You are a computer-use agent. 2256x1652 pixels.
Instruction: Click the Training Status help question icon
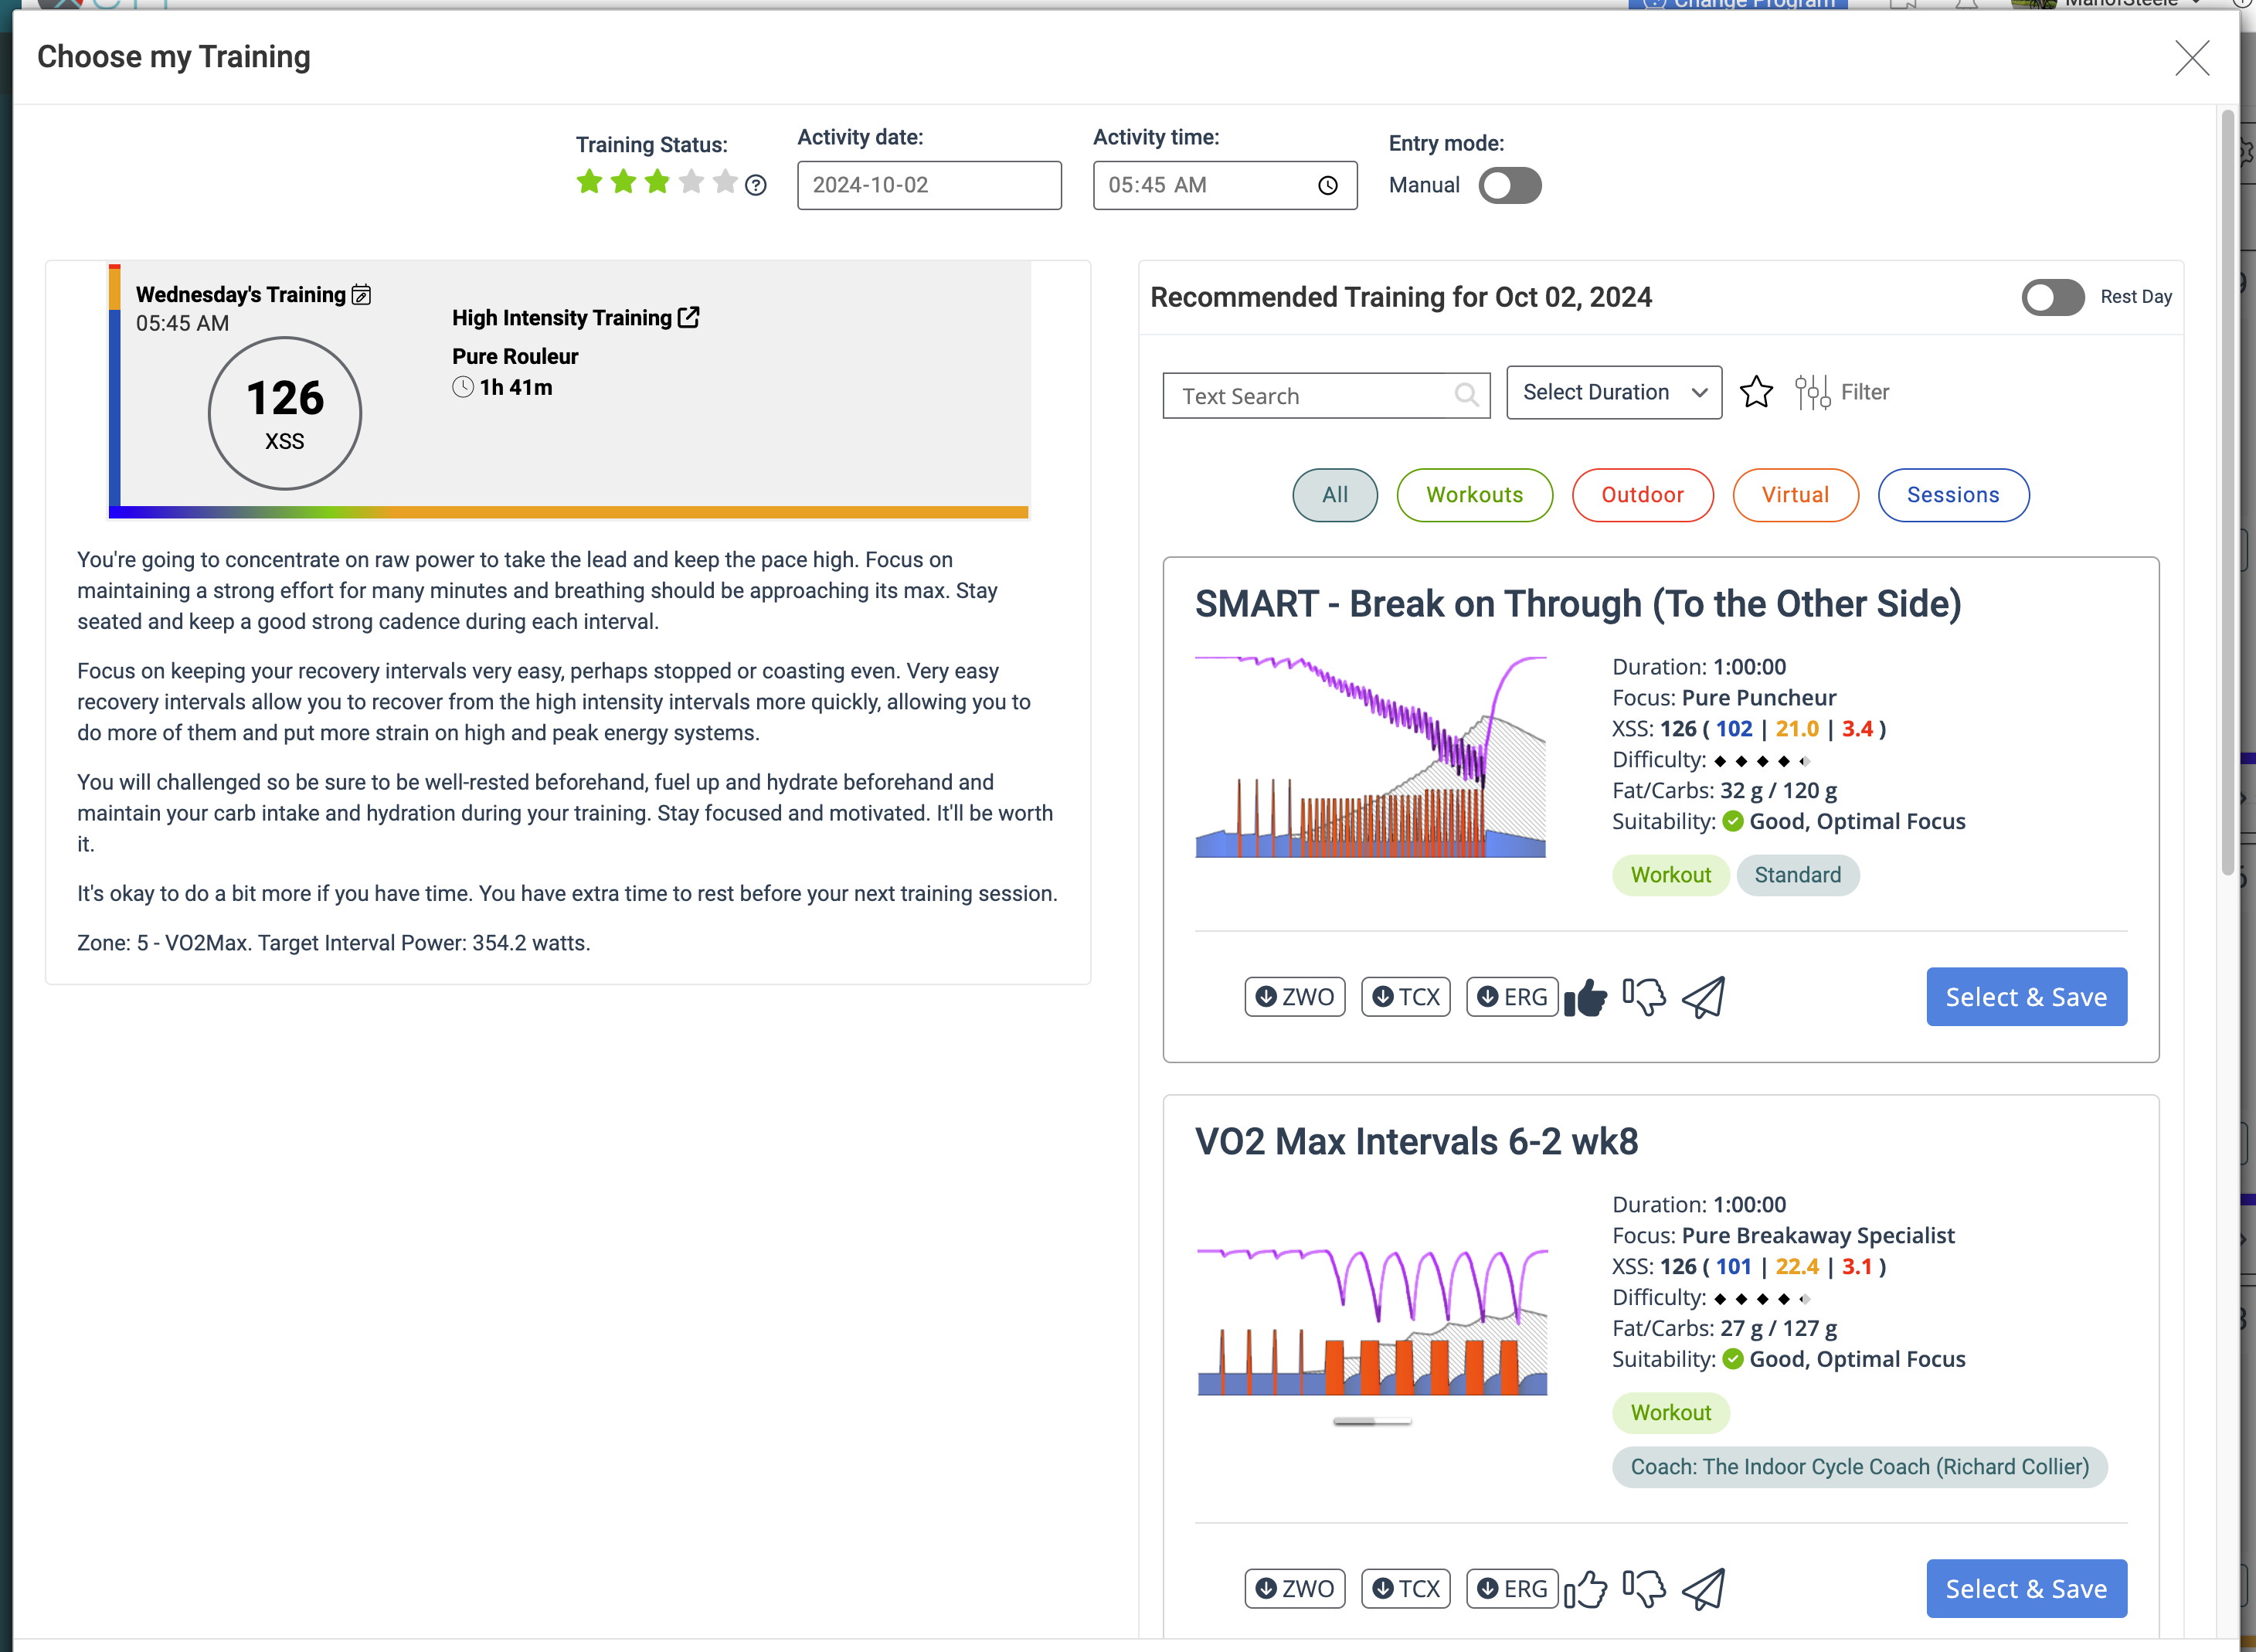(x=756, y=185)
